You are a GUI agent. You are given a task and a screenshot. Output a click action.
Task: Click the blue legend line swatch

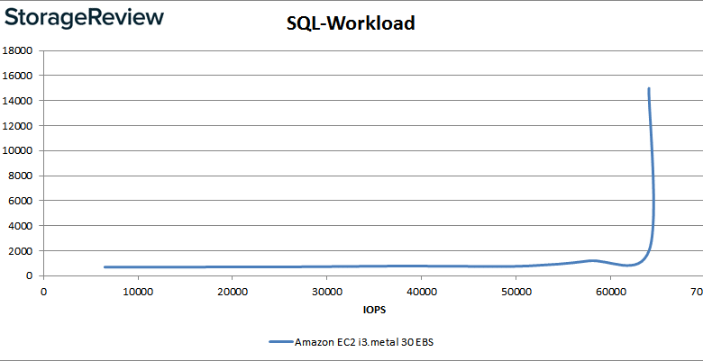coord(281,342)
